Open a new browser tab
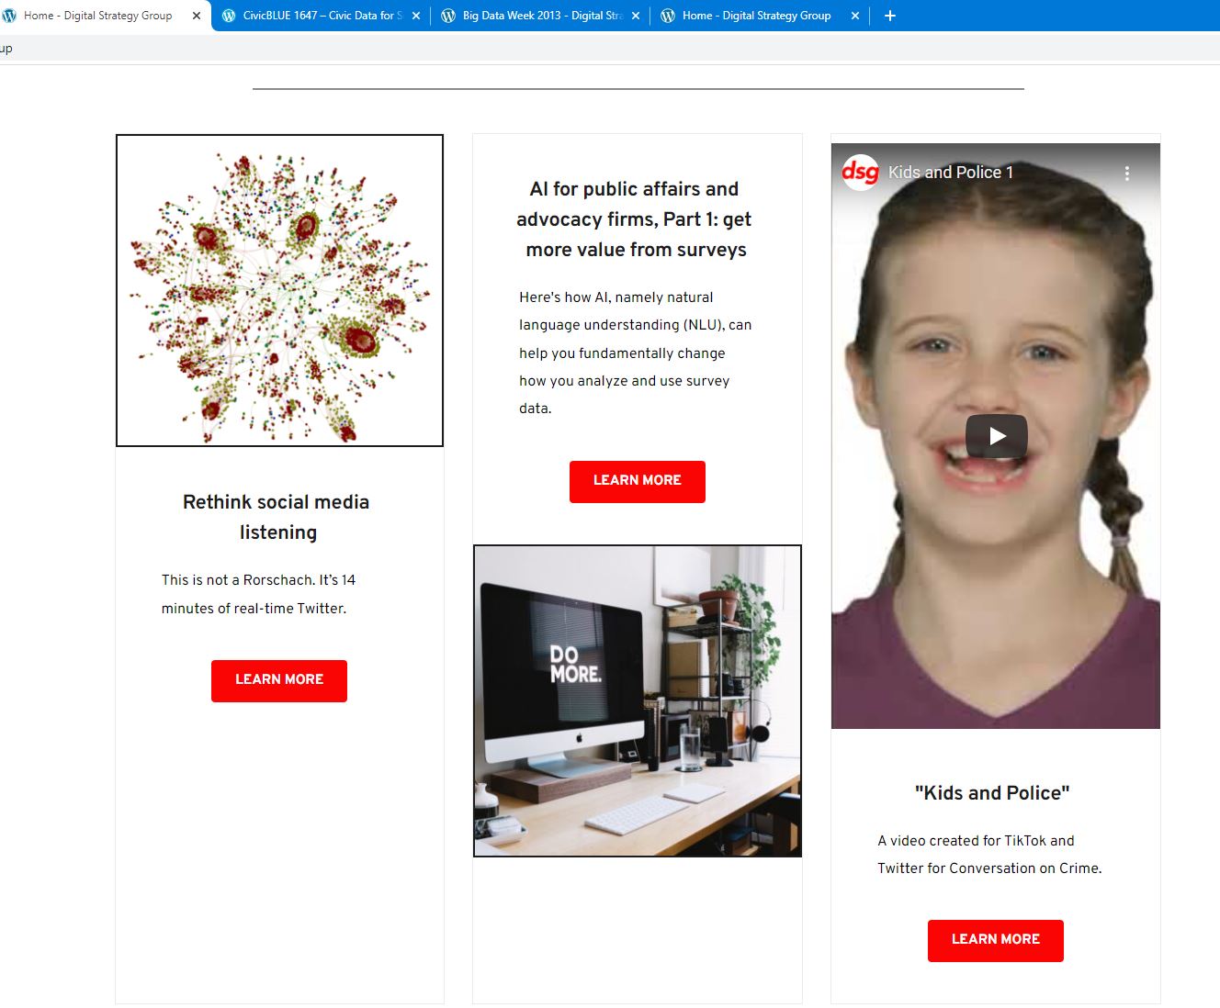 tap(889, 16)
